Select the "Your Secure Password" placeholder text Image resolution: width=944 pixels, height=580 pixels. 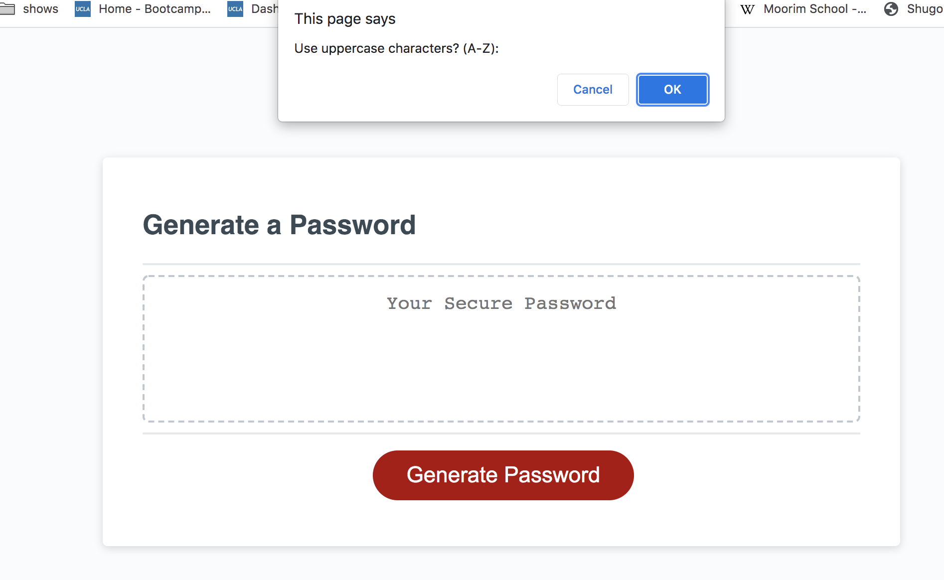pos(501,303)
